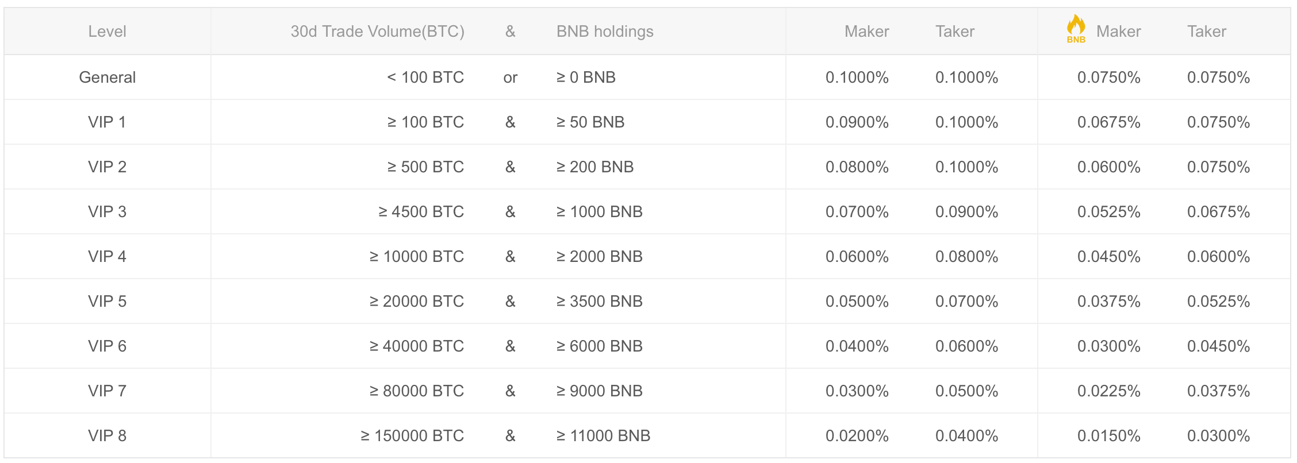Select VIP 5 BNB taker fee 0.0525%

click(1219, 302)
